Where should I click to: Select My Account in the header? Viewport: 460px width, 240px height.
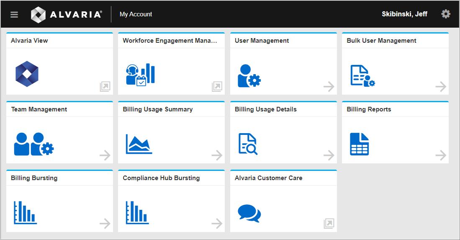(136, 14)
